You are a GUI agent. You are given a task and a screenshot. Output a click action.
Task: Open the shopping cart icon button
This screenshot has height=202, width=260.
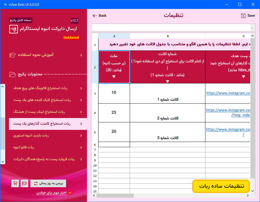point(15,184)
